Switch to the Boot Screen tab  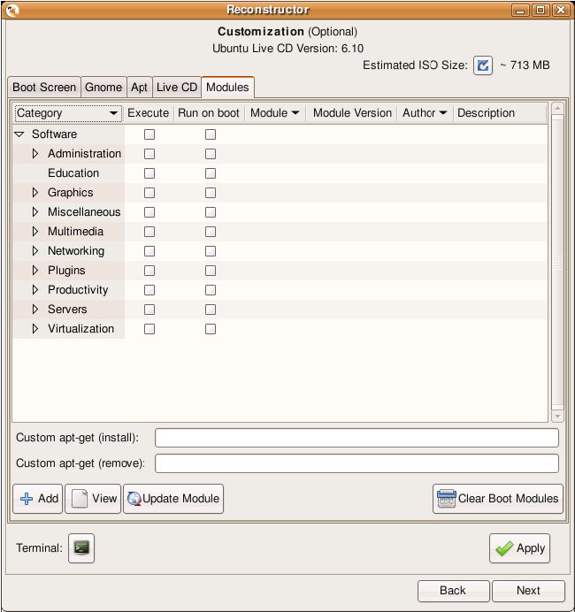[x=44, y=87]
